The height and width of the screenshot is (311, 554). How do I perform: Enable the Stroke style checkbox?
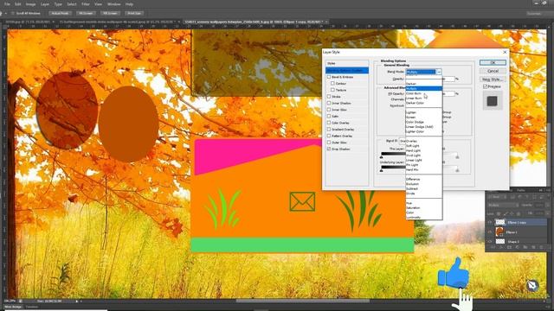(x=329, y=97)
